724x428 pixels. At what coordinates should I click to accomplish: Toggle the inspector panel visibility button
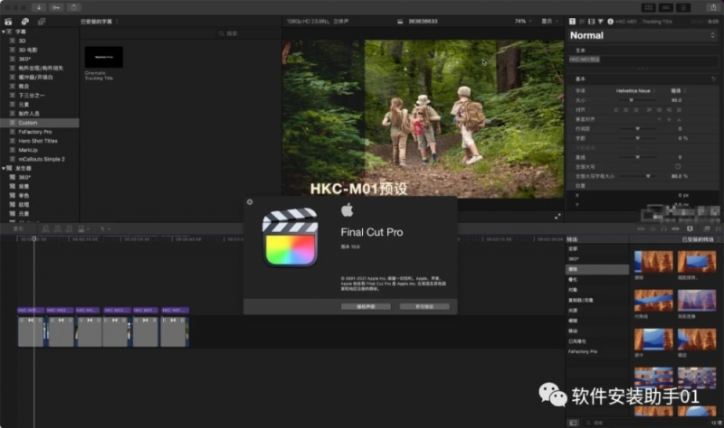click(683, 7)
